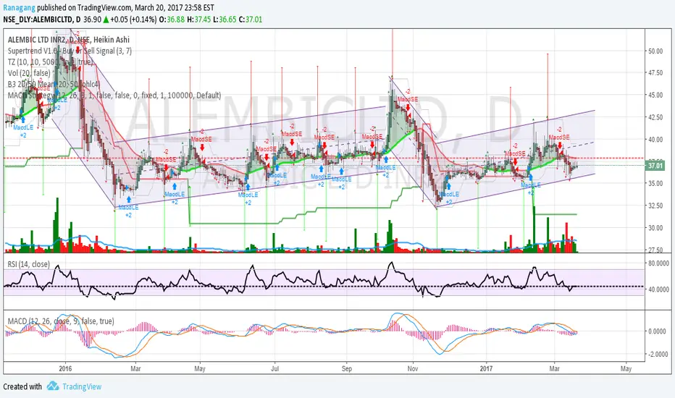
Task: Click the last price value 36.90
Action: tap(92, 20)
